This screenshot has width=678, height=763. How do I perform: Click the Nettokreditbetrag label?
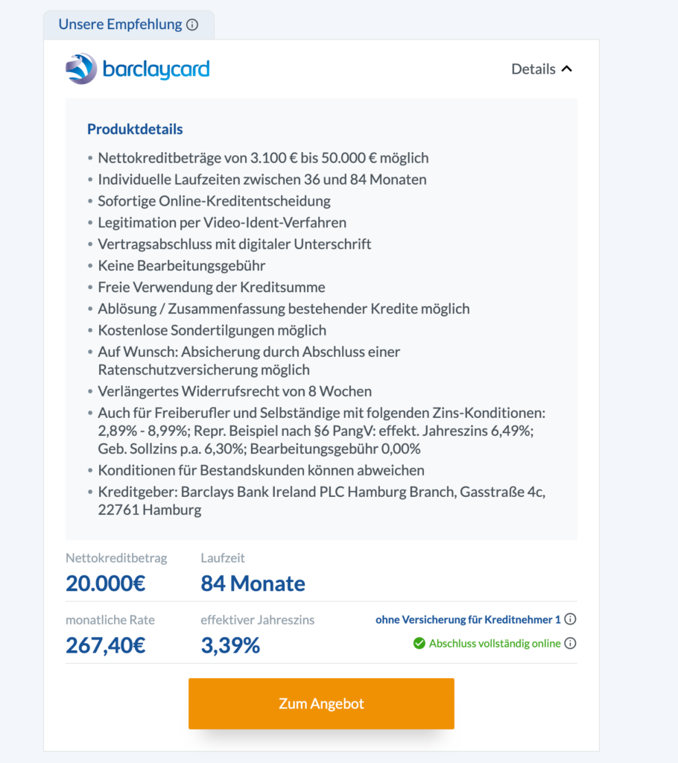point(116,557)
